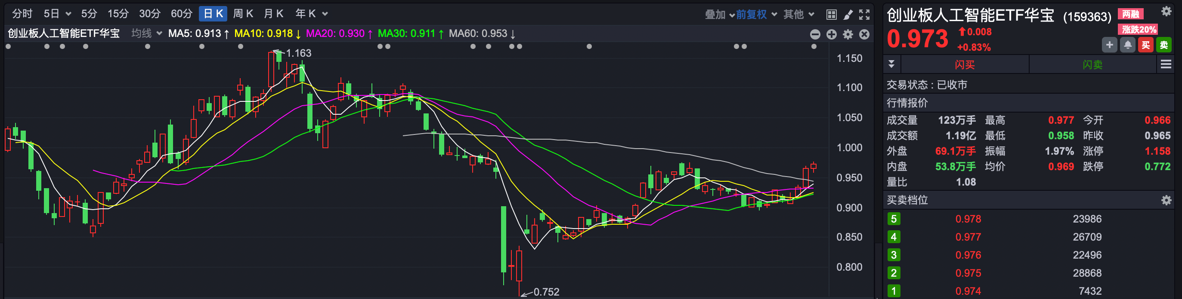This screenshot has height=299, width=1182.
Task: Enter fullscreen chart mode
Action: pyautogui.click(x=864, y=15)
